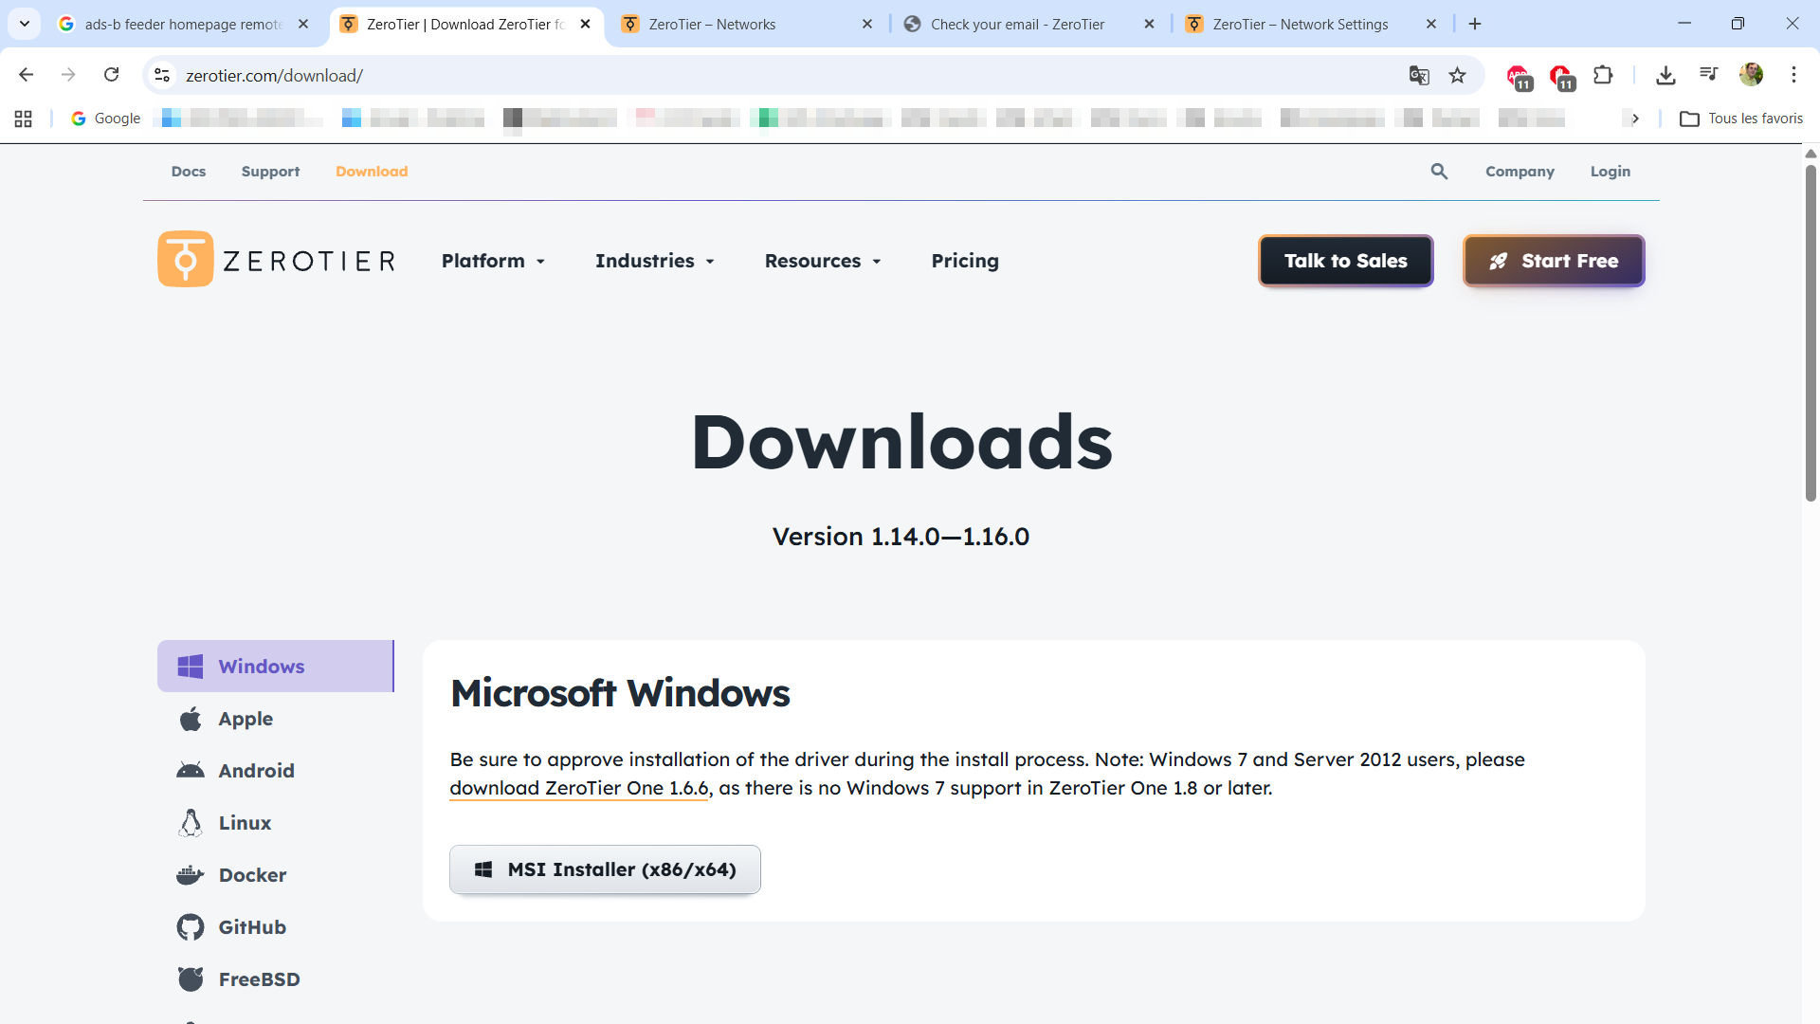Image resolution: width=1820 pixels, height=1024 pixels.
Task: Open the tab search dropdown arrow
Action: [25, 24]
